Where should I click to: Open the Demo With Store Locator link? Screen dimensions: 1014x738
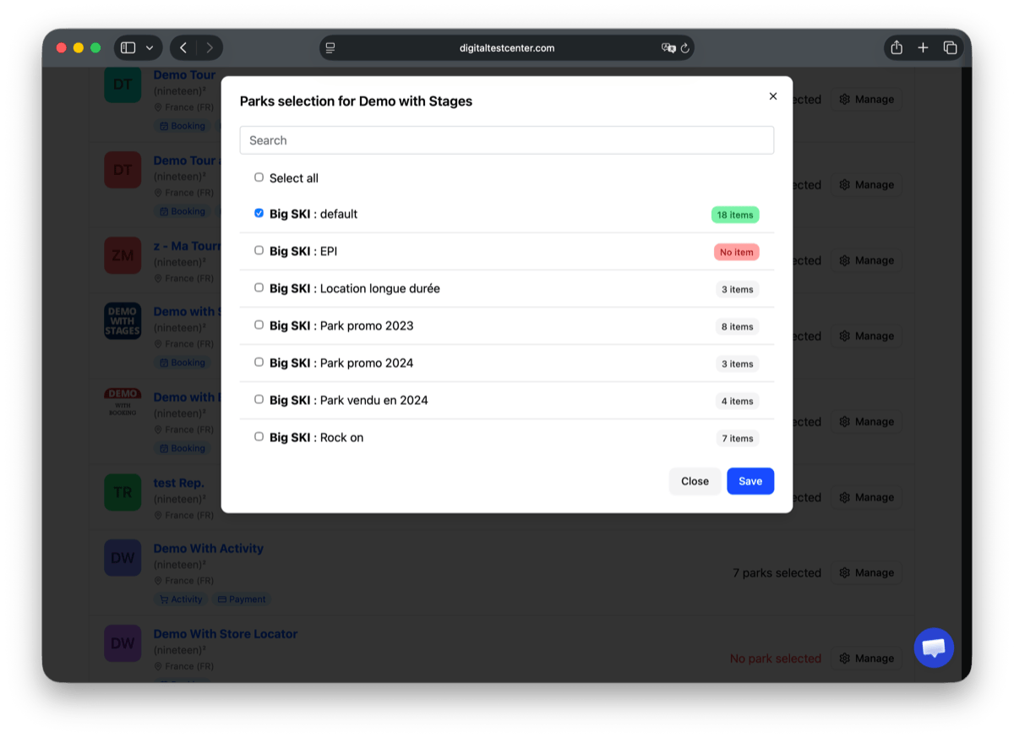pos(226,633)
